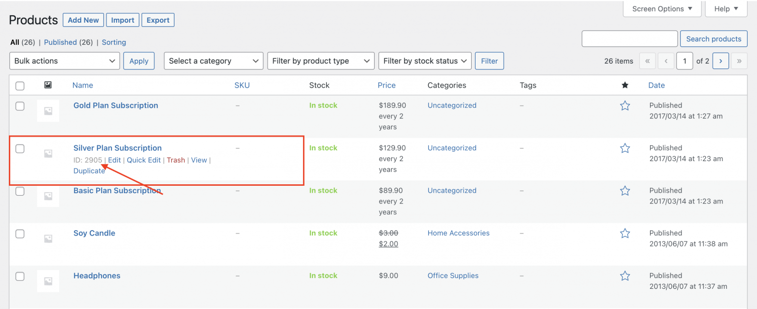Click the Add New product button
The width and height of the screenshot is (757, 309).
[x=83, y=20]
